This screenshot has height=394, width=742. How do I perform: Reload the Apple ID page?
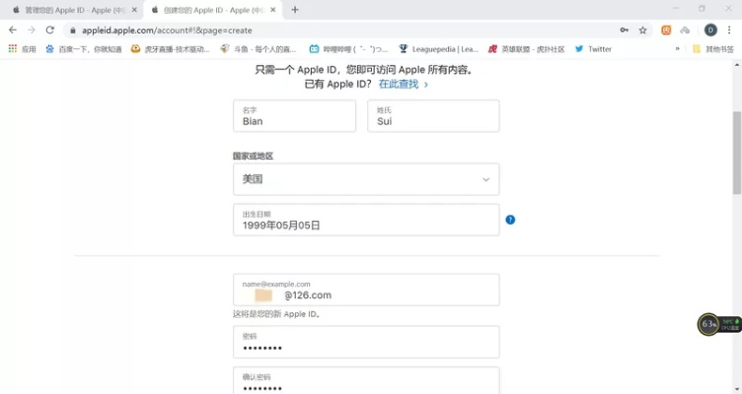click(x=49, y=30)
